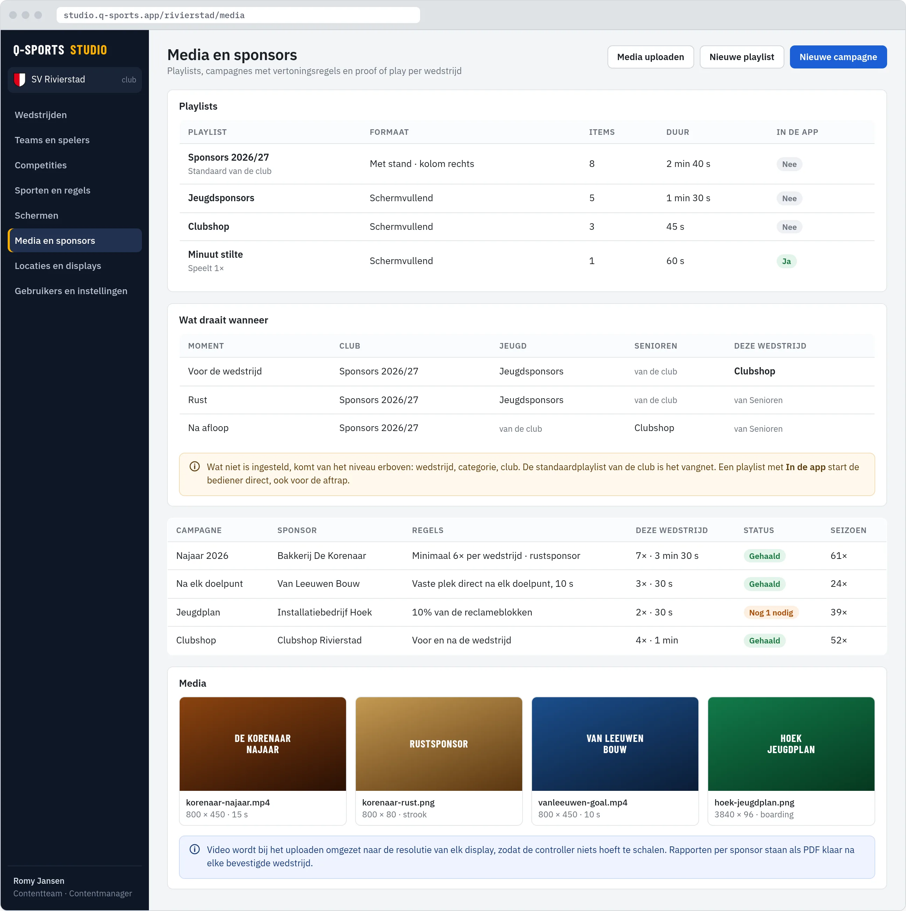Click Clubshop Rivierstad sponsor name

[x=319, y=640]
